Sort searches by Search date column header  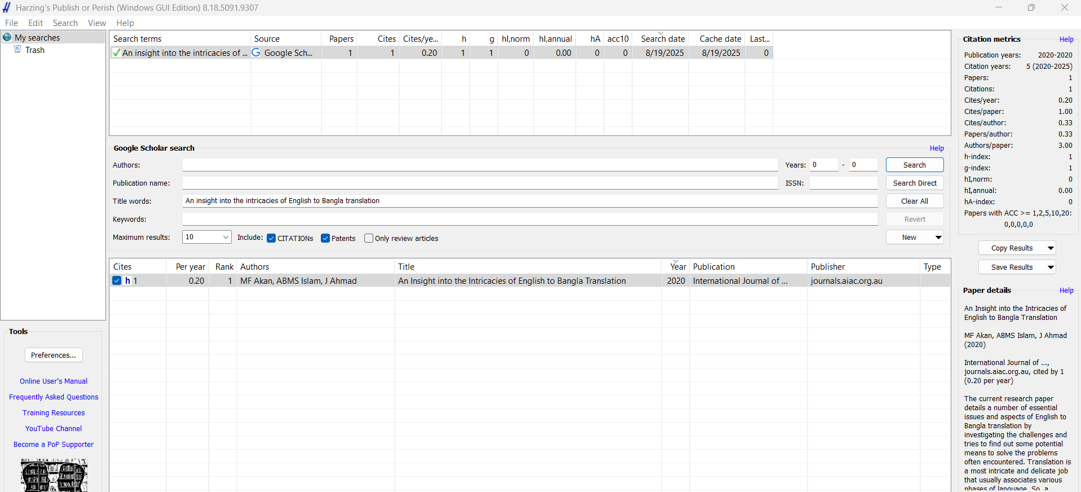click(660, 38)
